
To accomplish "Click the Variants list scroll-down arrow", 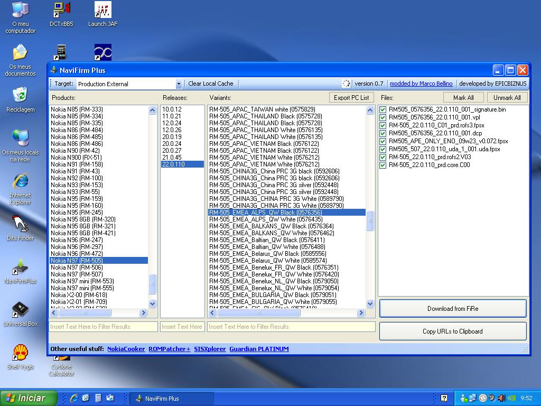I will pos(370,304).
